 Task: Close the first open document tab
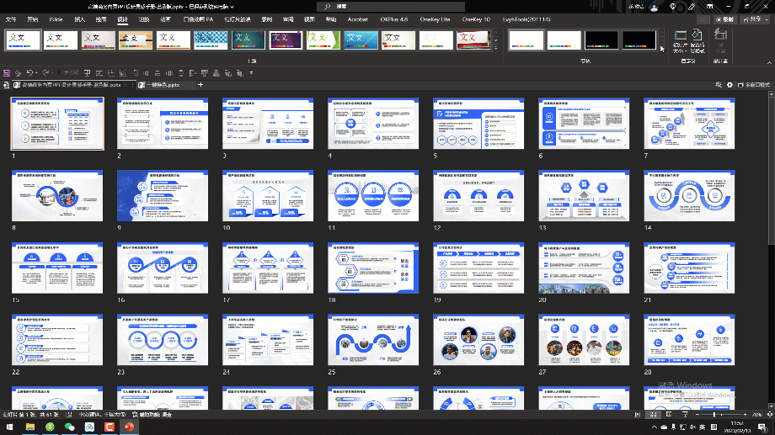coord(126,85)
